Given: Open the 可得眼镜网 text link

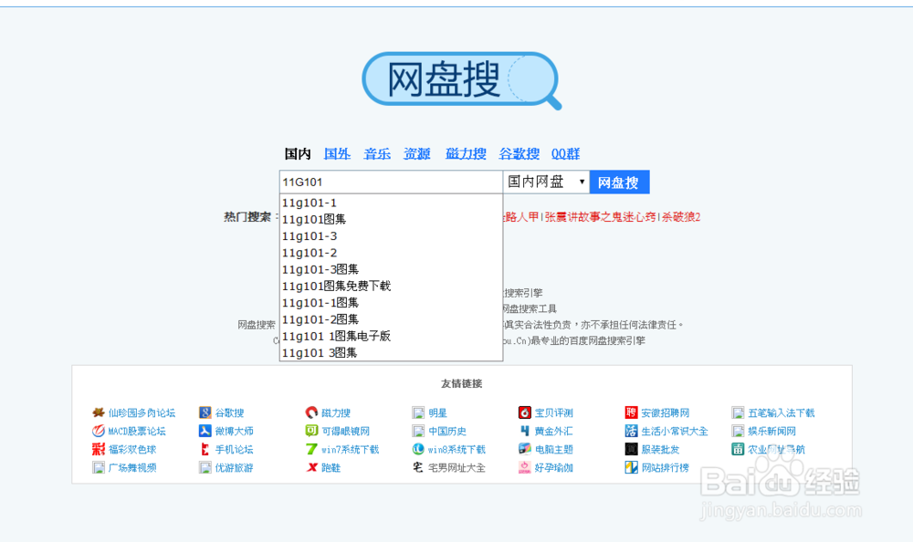Looking at the screenshot, I should click(345, 432).
